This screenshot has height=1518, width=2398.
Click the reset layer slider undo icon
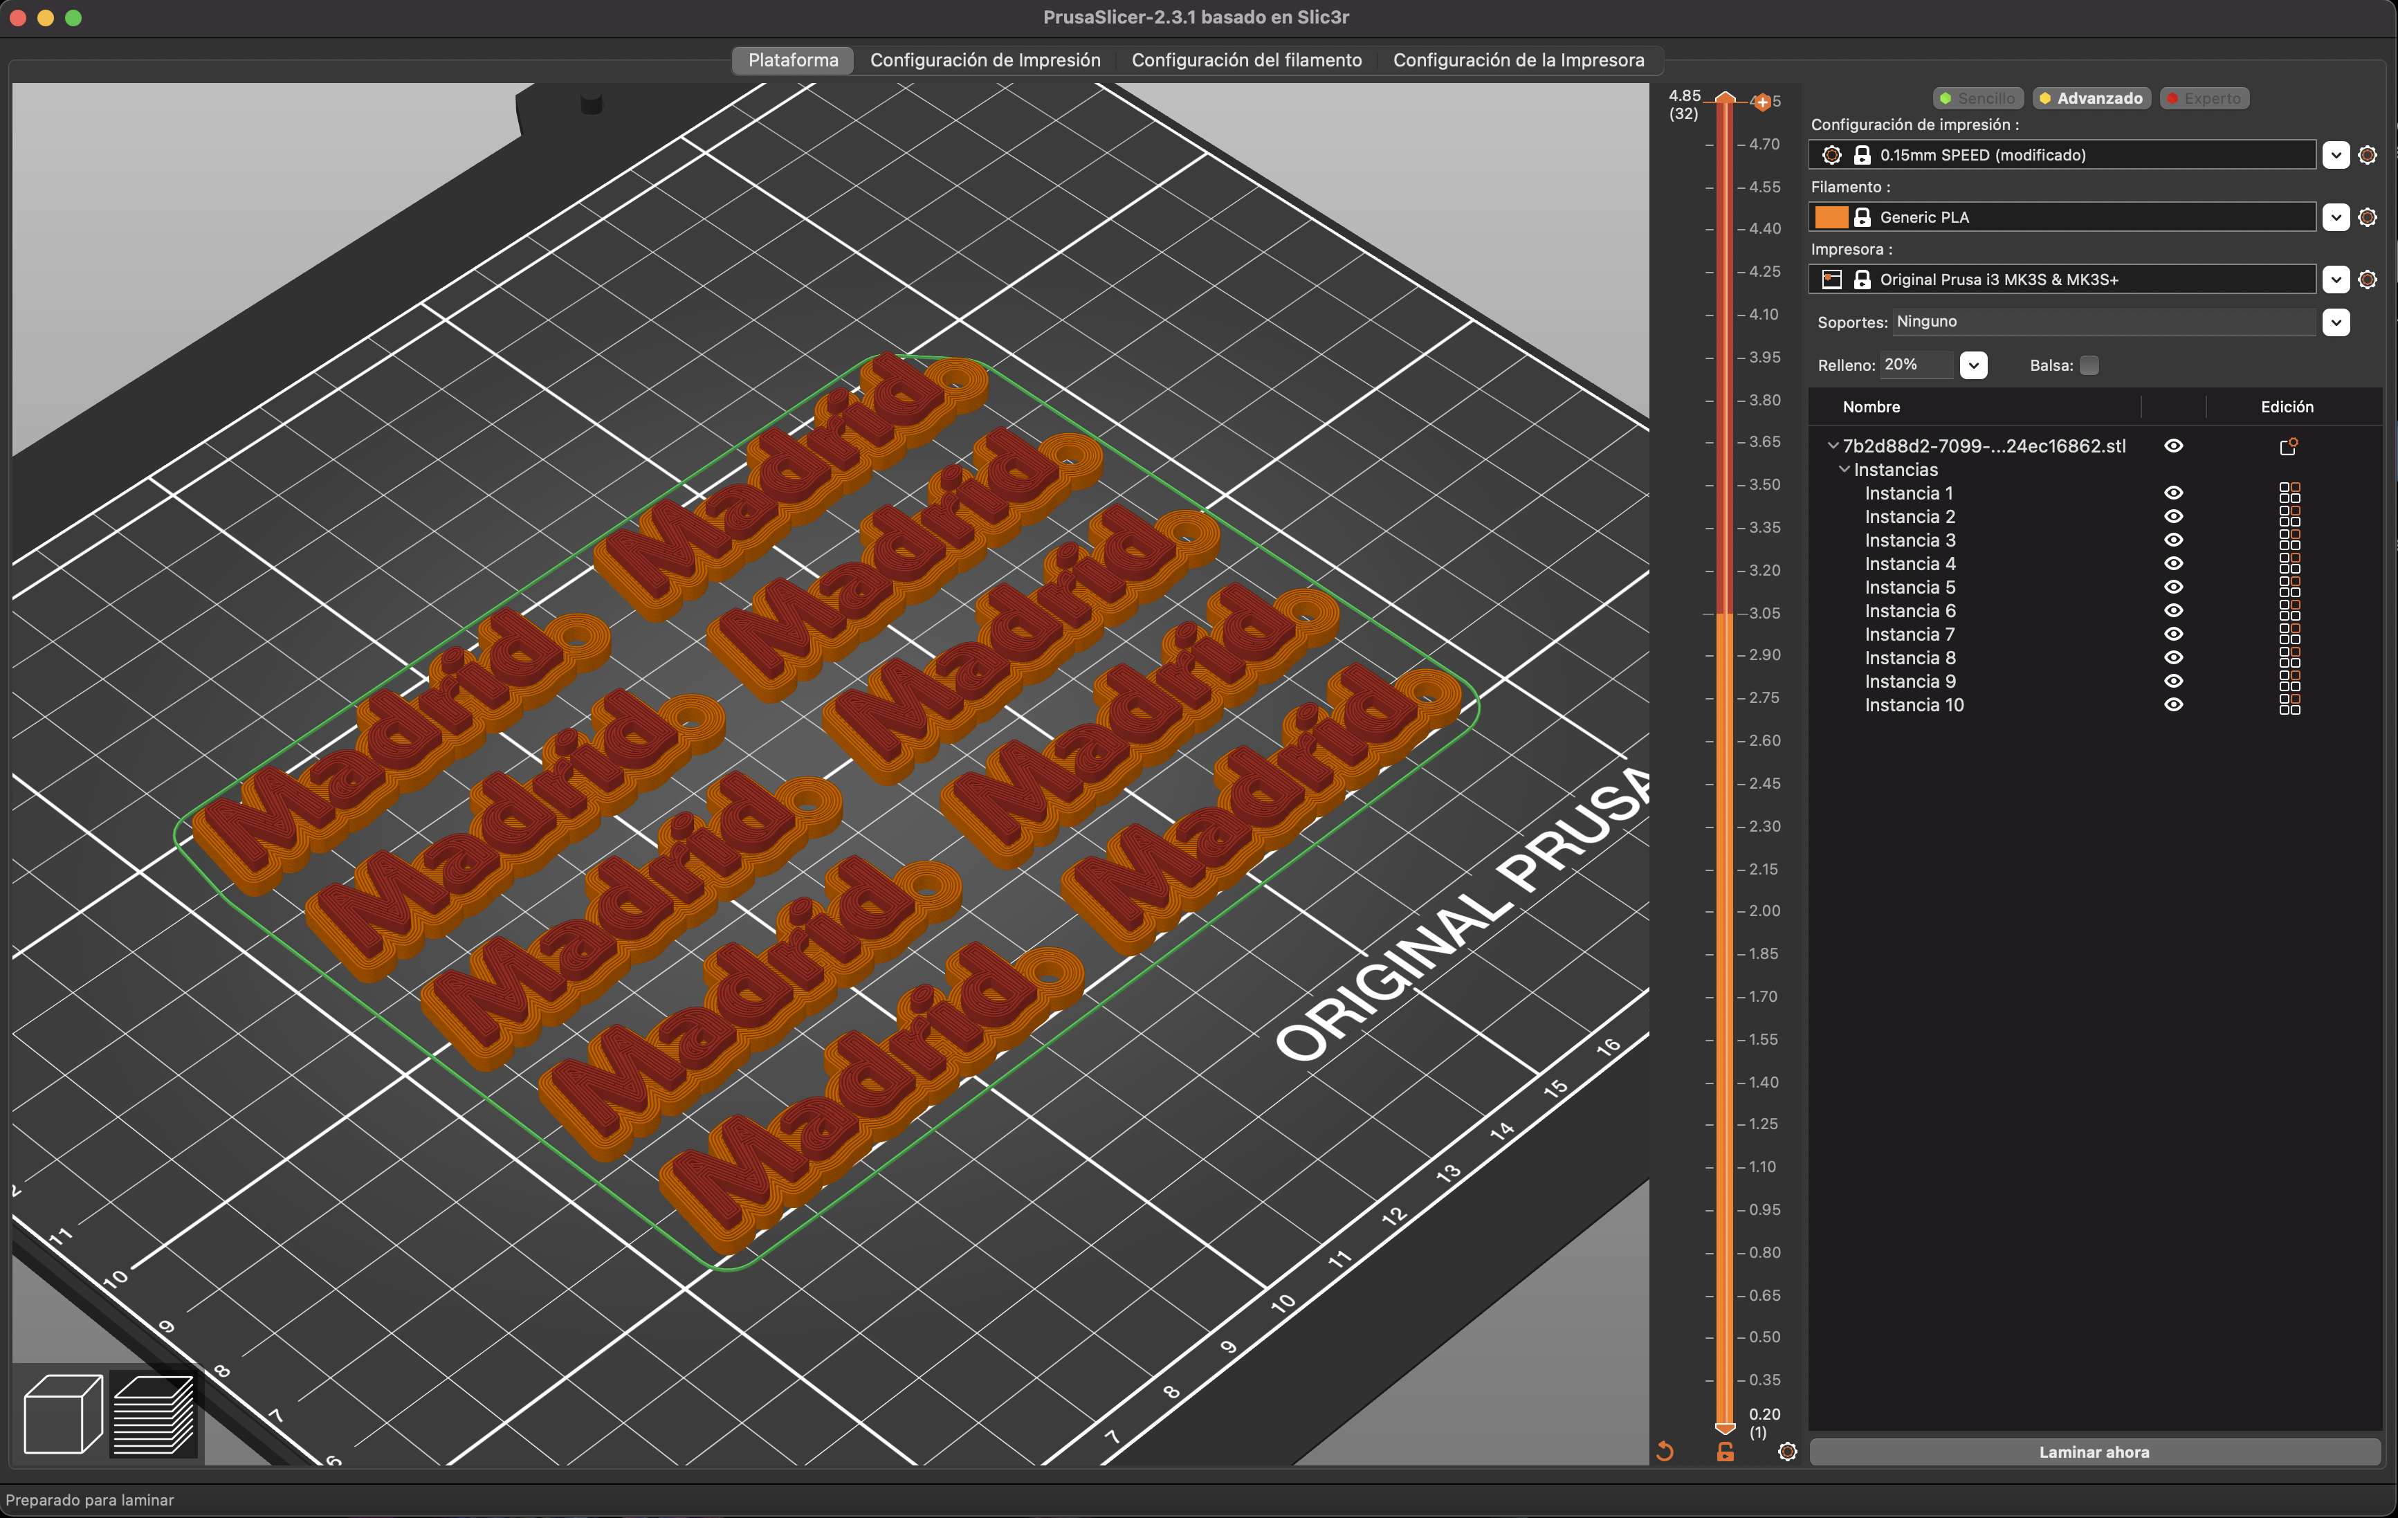[x=1664, y=1452]
